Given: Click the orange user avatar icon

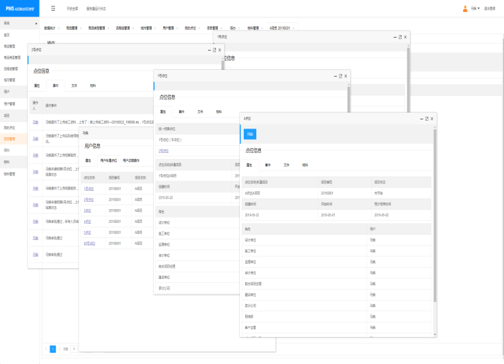Looking at the screenshot, I should pos(465,9).
